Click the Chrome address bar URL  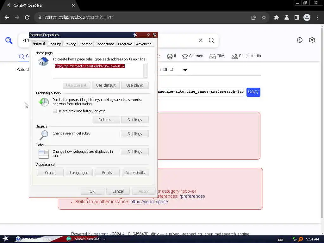[x=79, y=17]
